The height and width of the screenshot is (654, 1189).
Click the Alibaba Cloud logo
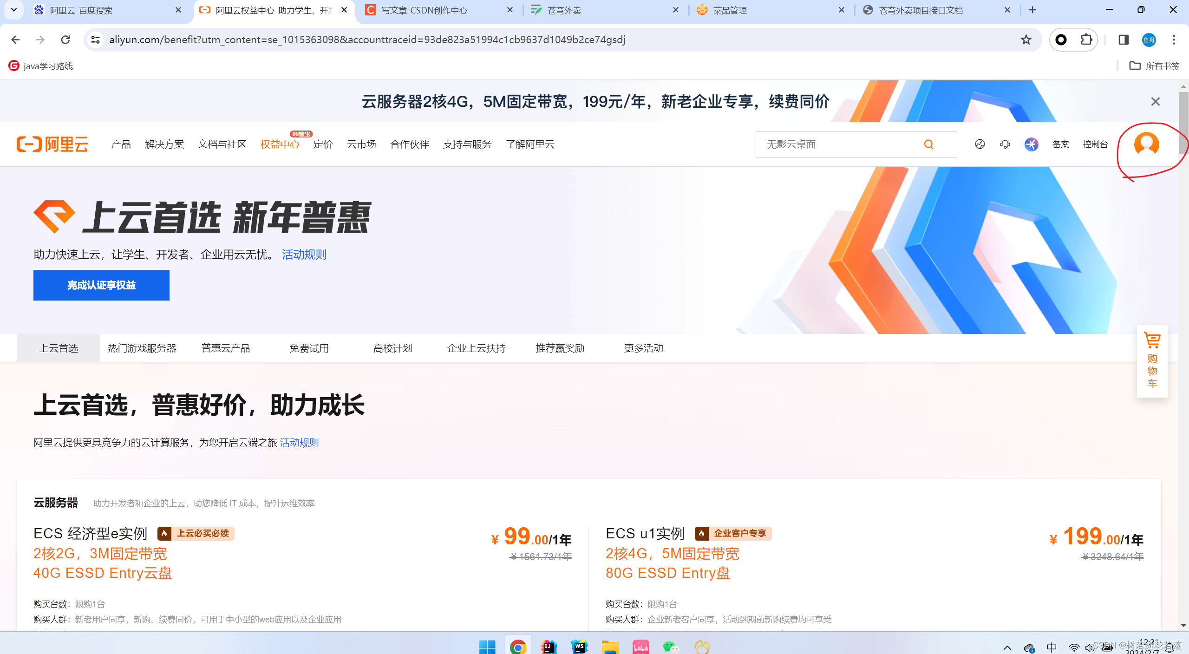[x=52, y=144]
